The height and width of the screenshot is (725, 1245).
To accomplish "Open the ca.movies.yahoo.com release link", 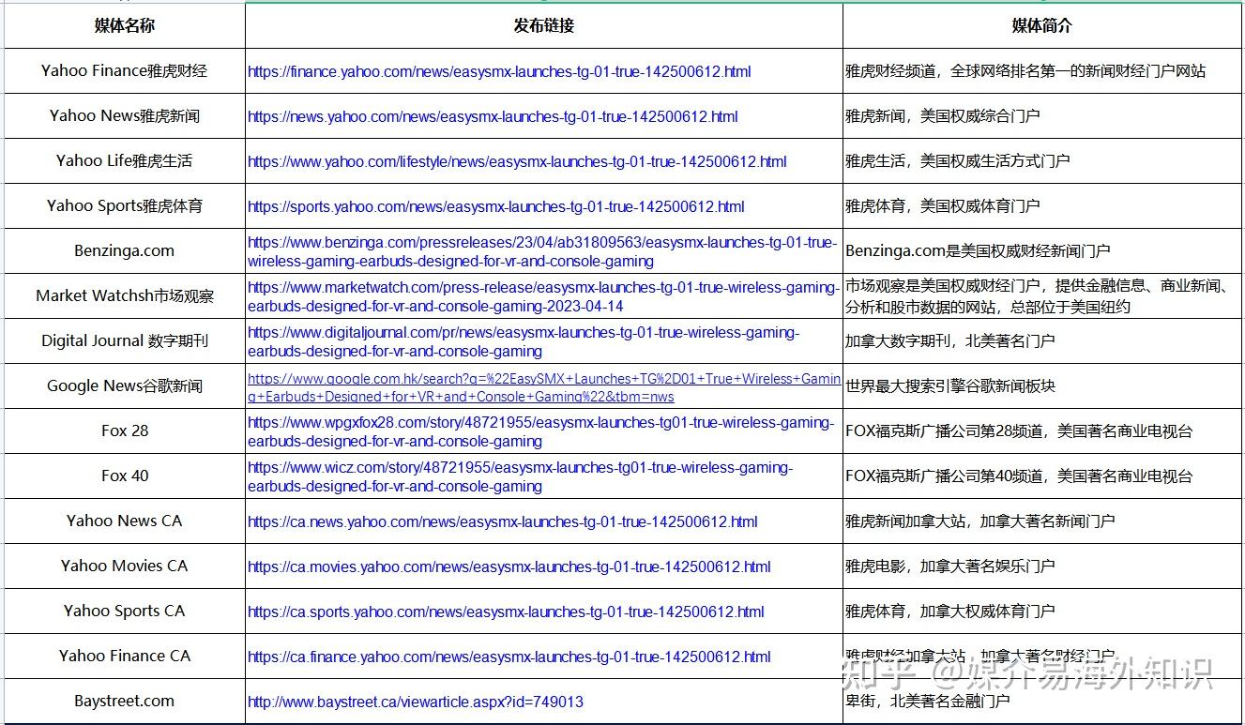I will coord(509,566).
